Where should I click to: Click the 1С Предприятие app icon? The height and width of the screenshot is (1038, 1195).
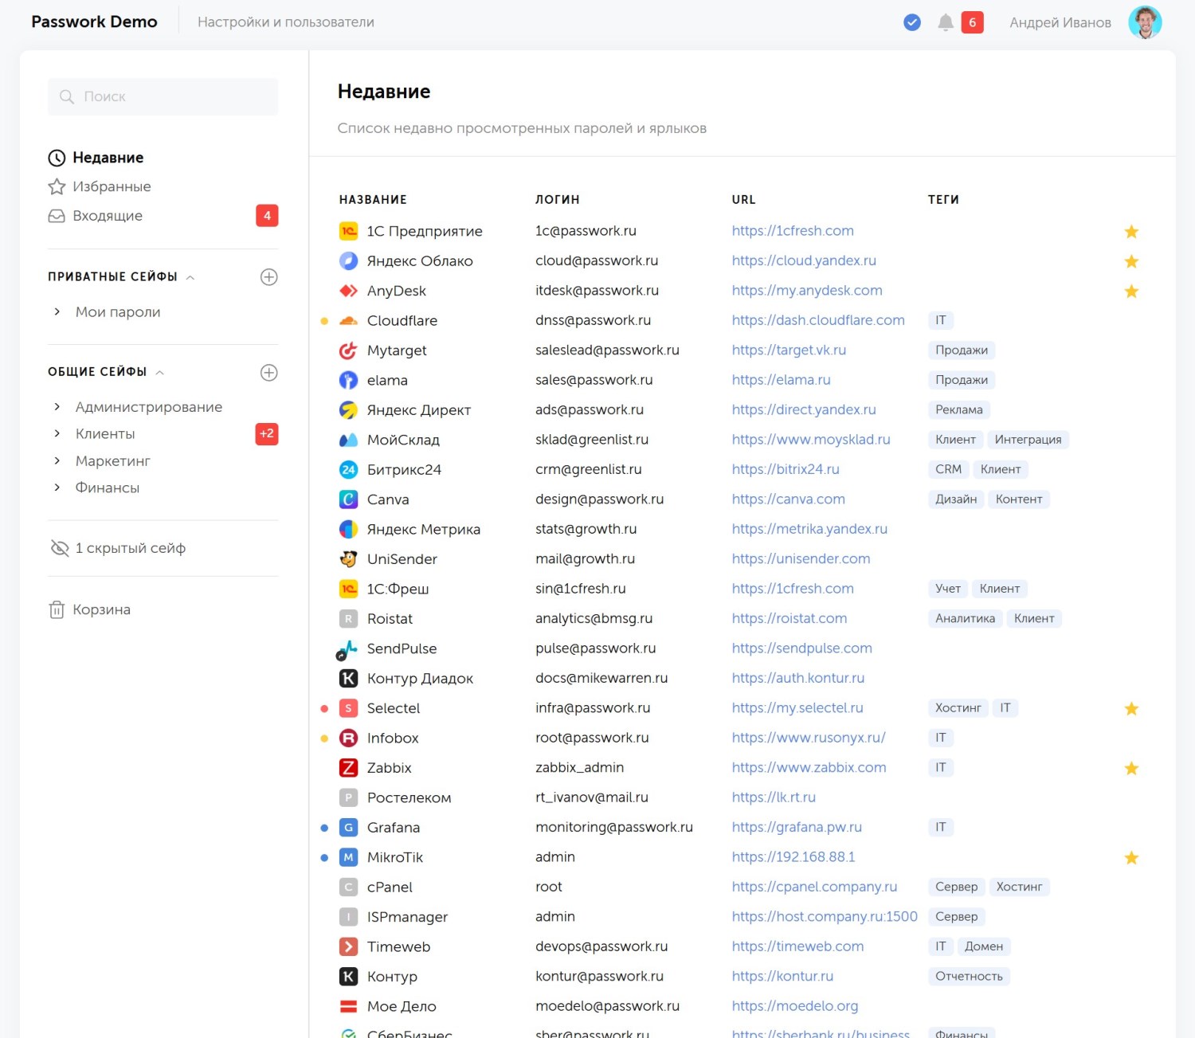click(x=348, y=231)
